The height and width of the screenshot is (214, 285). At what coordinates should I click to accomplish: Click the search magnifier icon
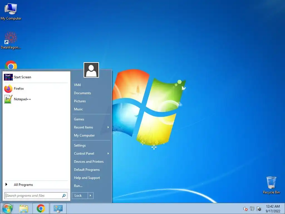pos(64,196)
